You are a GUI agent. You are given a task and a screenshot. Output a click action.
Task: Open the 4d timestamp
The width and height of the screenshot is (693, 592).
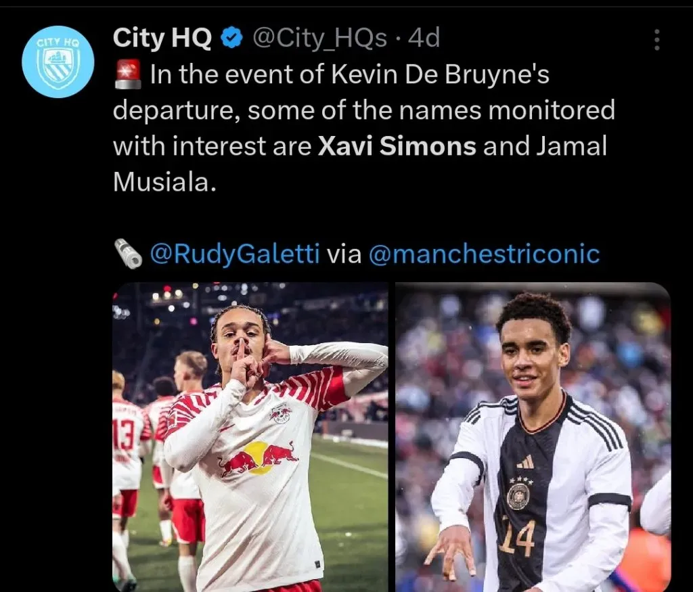(424, 38)
